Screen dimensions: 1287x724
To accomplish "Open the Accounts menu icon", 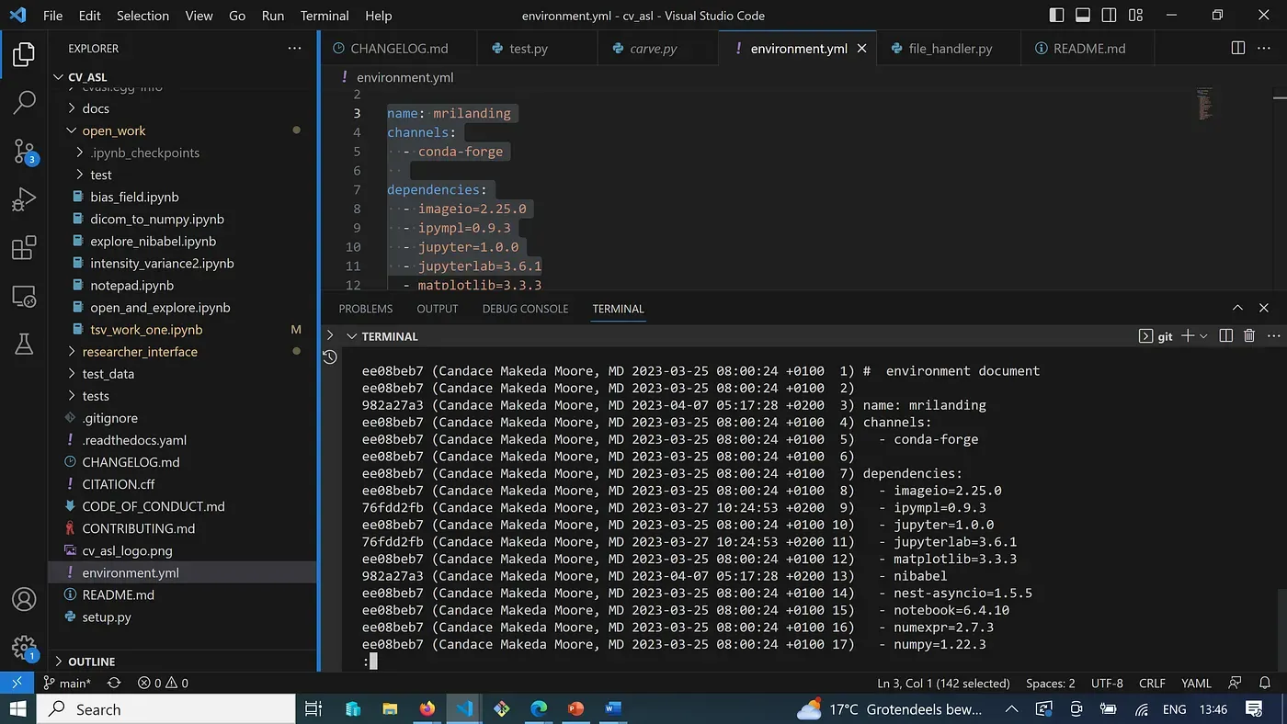I will 24,599.
